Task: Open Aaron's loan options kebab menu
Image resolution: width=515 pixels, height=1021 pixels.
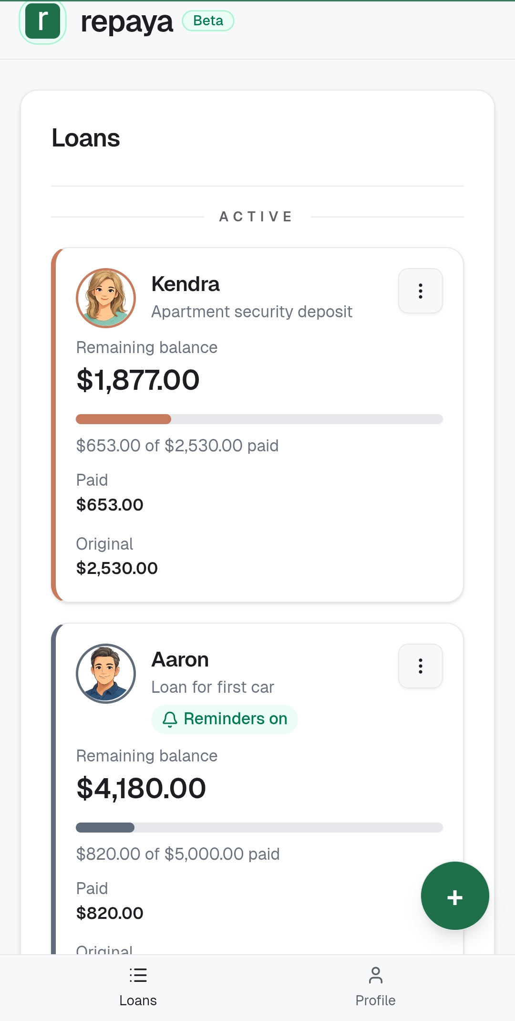Action: [420, 666]
